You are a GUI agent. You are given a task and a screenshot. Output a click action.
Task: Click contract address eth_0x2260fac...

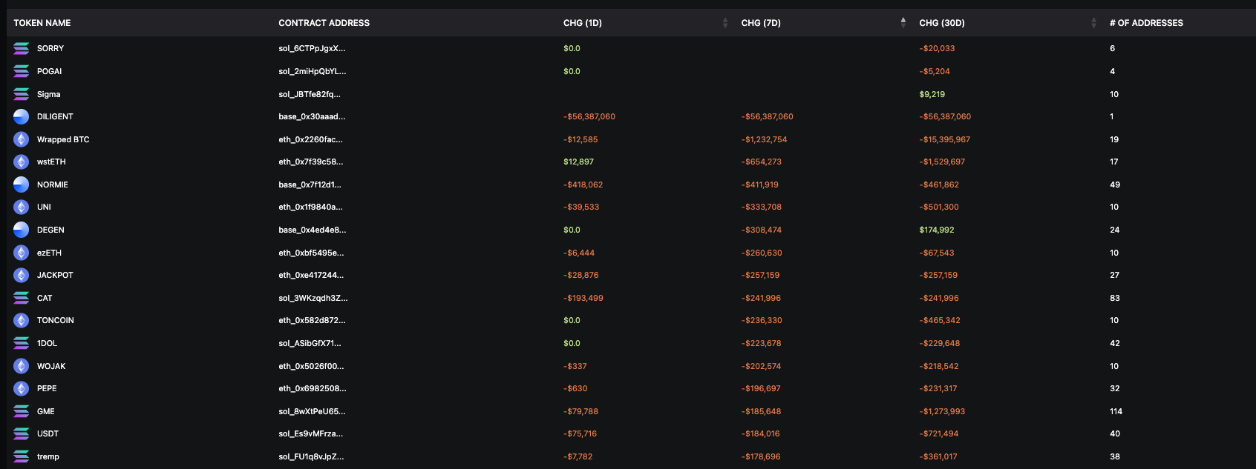point(310,139)
